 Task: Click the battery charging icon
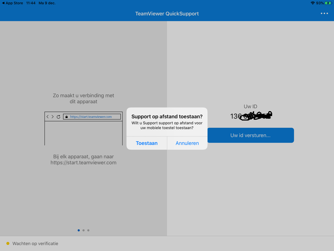(328, 3)
